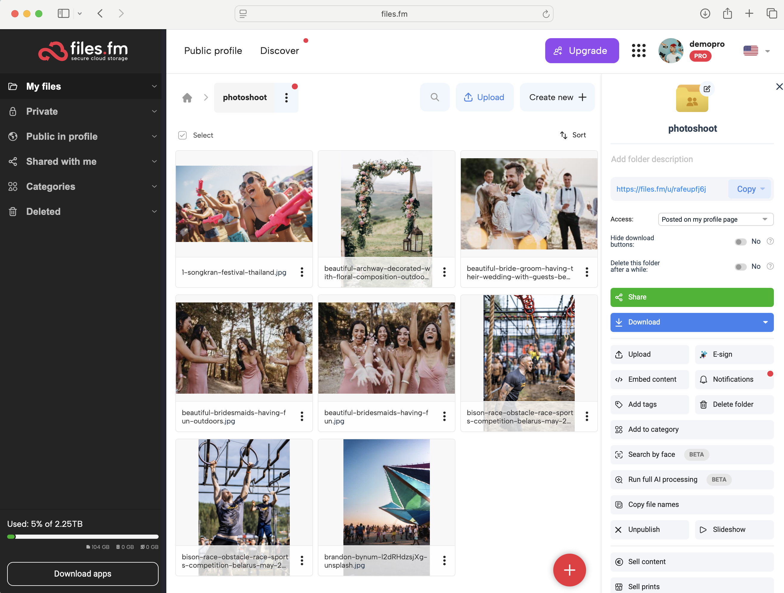The image size is (784, 593).
Task: Click Sort files button
Action: (x=573, y=135)
